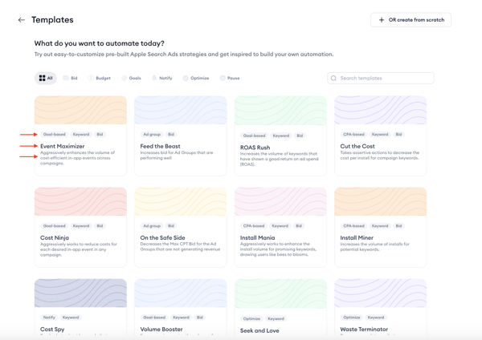Open the Cost Ninja template title
Viewport: 482px width, 340px height.
[x=55, y=238]
